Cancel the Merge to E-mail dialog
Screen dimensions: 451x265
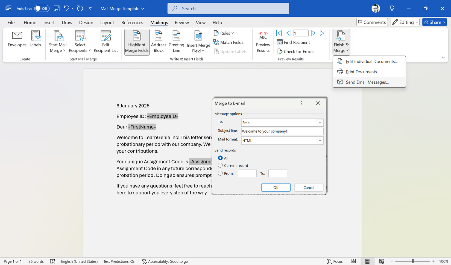pos(309,188)
